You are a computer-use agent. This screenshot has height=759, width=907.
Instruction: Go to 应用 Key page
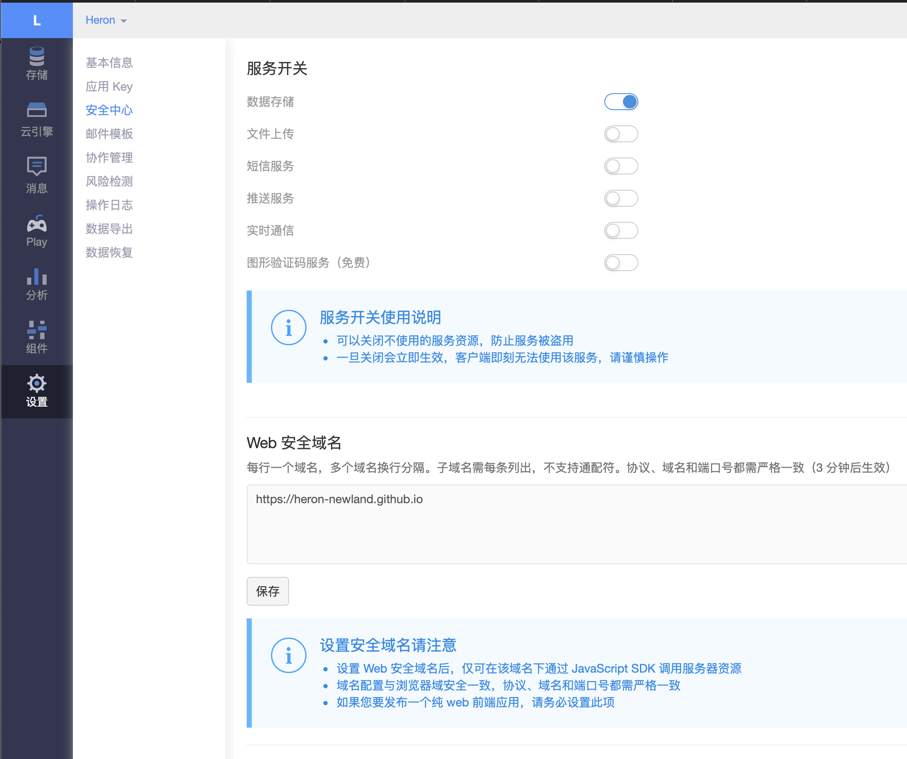109,86
